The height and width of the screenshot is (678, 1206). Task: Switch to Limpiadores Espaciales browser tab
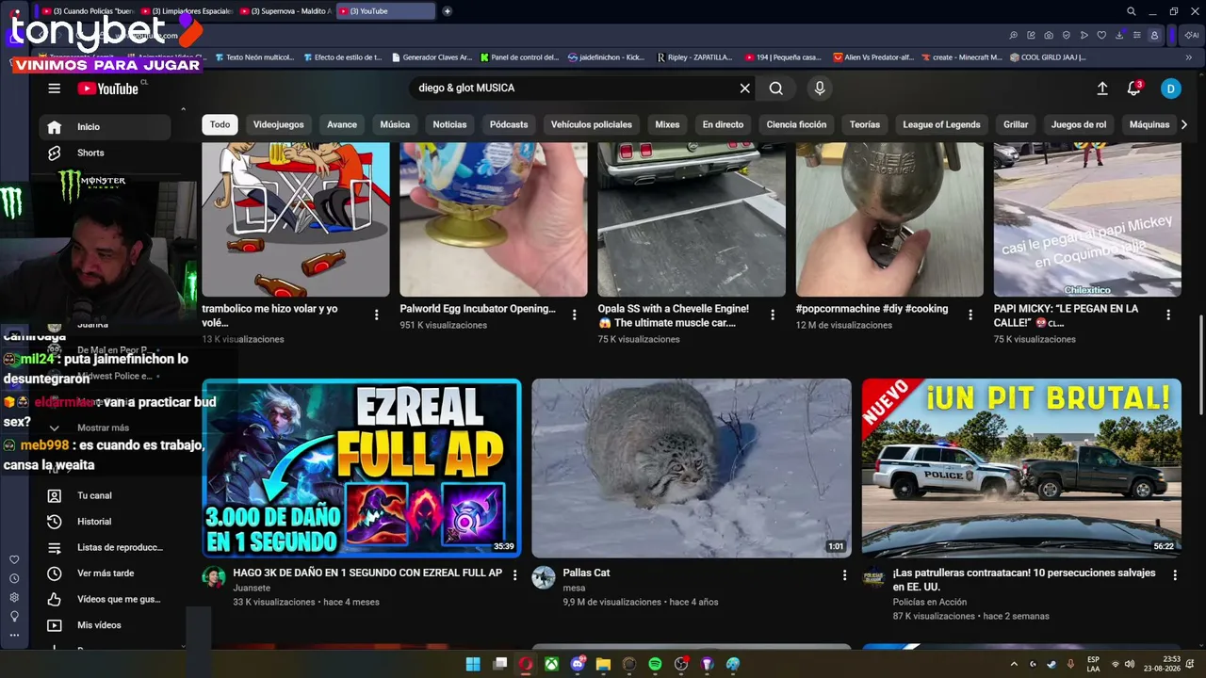(x=188, y=11)
